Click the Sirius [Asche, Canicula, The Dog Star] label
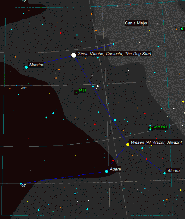The width and height of the screenshot is (185, 219). pos(114,54)
